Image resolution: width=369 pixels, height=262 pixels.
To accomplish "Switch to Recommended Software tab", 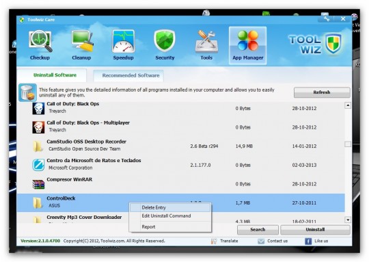I will (x=128, y=76).
